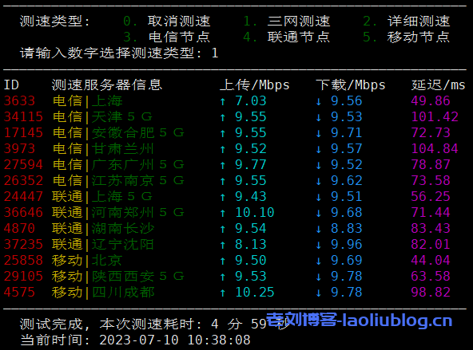Click download speed value 8.83

tap(346, 229)
